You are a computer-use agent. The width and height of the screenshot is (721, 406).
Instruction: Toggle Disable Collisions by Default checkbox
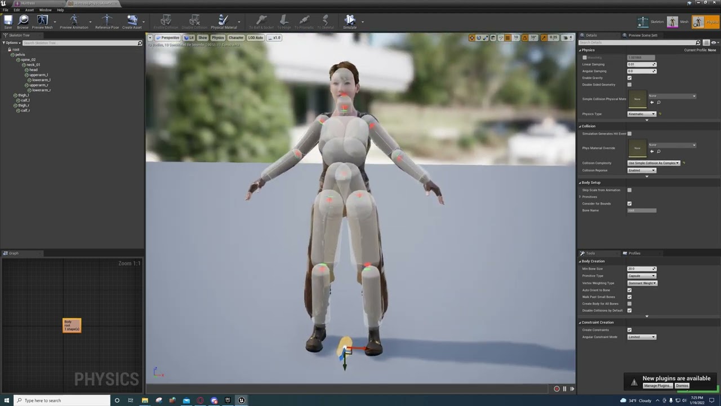629,310
